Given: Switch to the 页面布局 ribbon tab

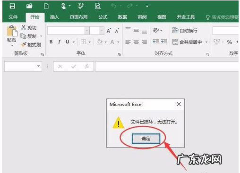Looking at the screenshot, I should point(78,17).
